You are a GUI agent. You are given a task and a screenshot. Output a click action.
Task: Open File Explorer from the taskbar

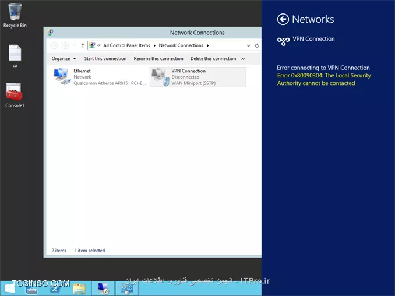[x=79, y=288]
